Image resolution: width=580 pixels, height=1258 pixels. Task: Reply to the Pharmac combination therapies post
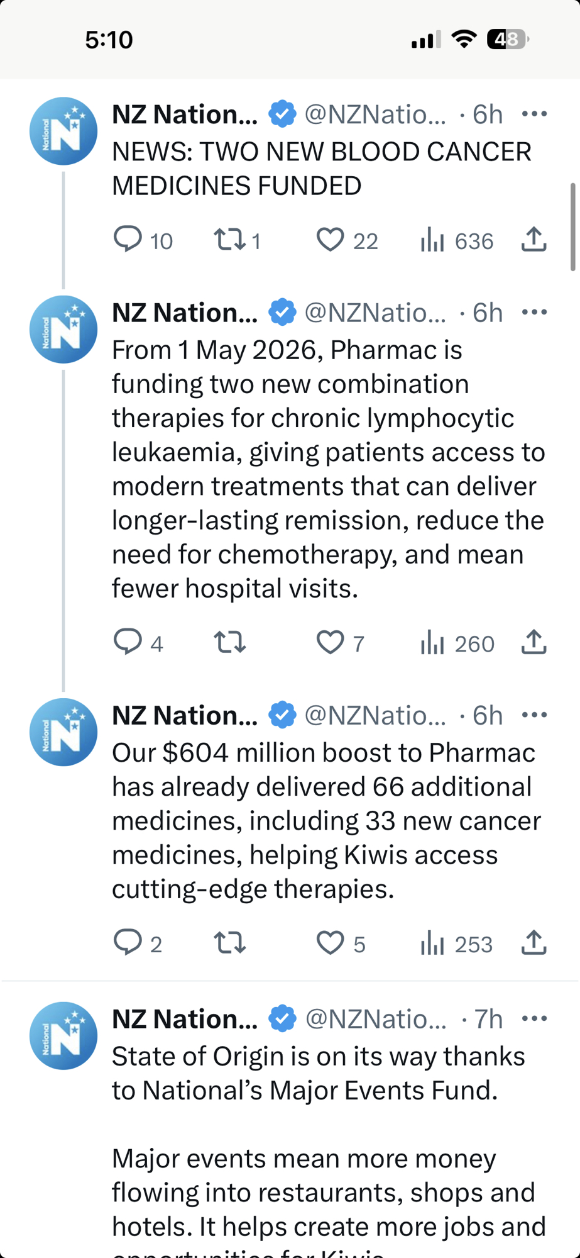[128, 642]
